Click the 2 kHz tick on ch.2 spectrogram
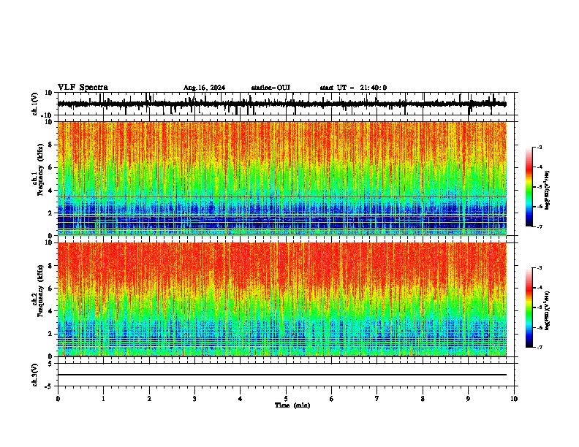Image resolution: width=579 pixels, height=447 pixels. coord(51,334)
